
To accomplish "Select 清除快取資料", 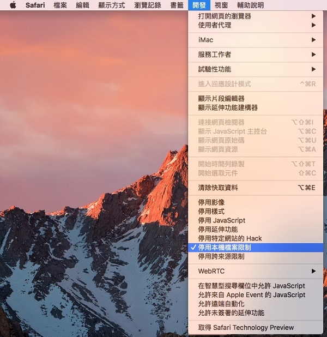I will (x=256, y=188).
